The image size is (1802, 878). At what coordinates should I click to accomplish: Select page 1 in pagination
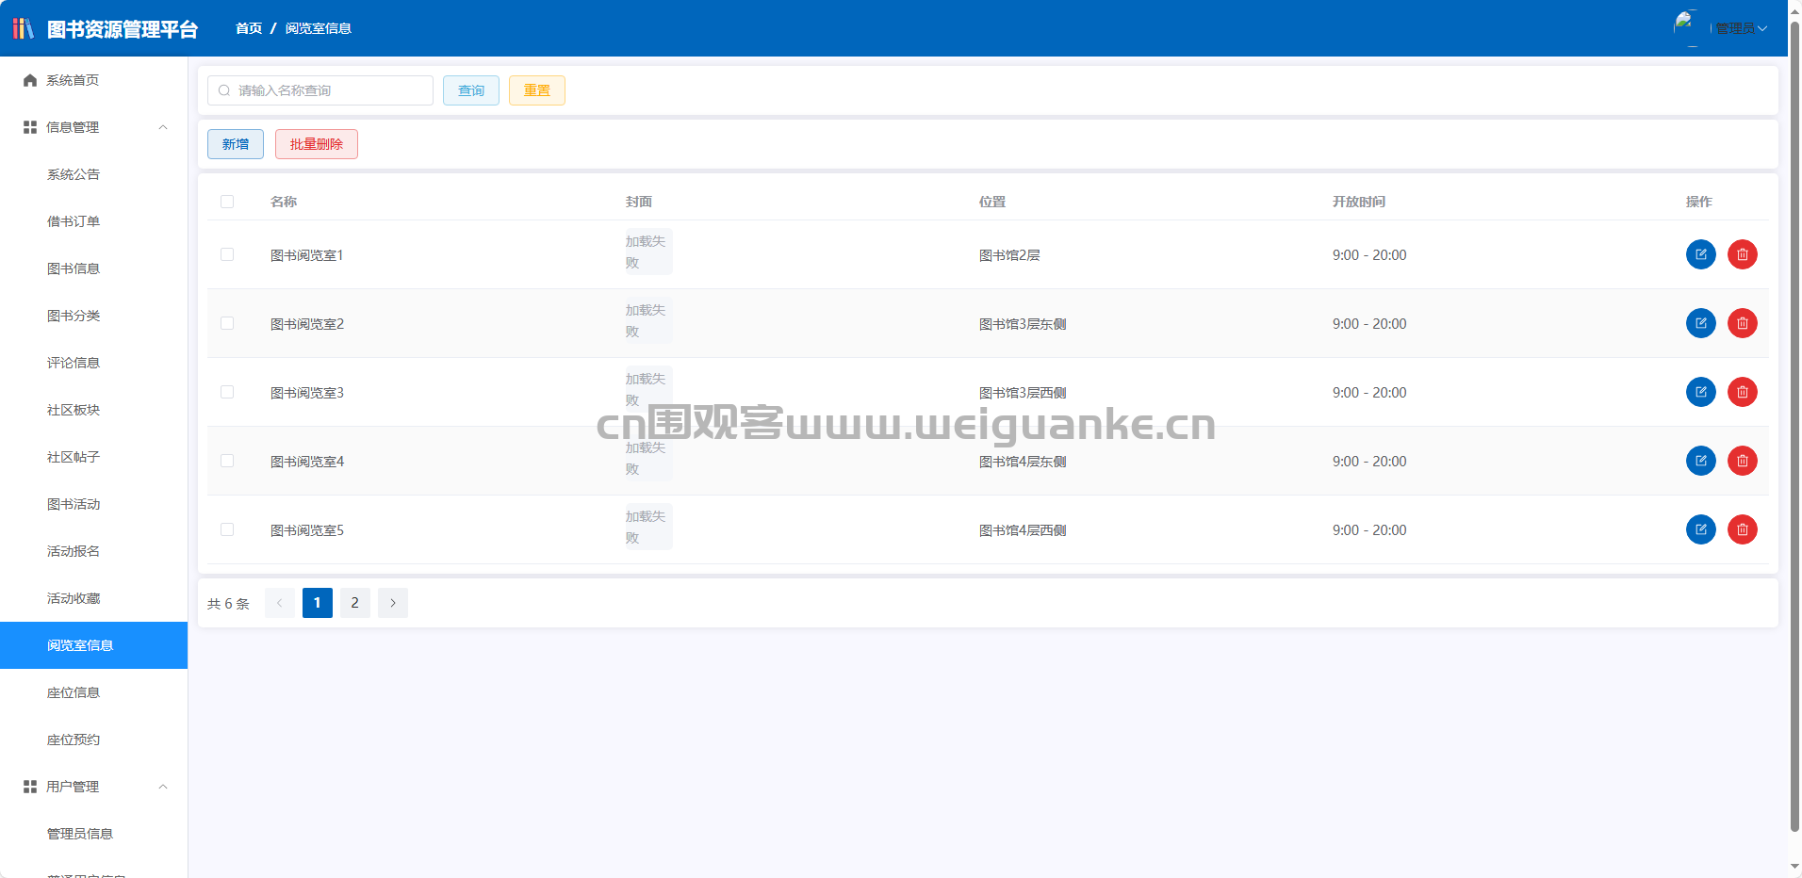pos(318,603)
